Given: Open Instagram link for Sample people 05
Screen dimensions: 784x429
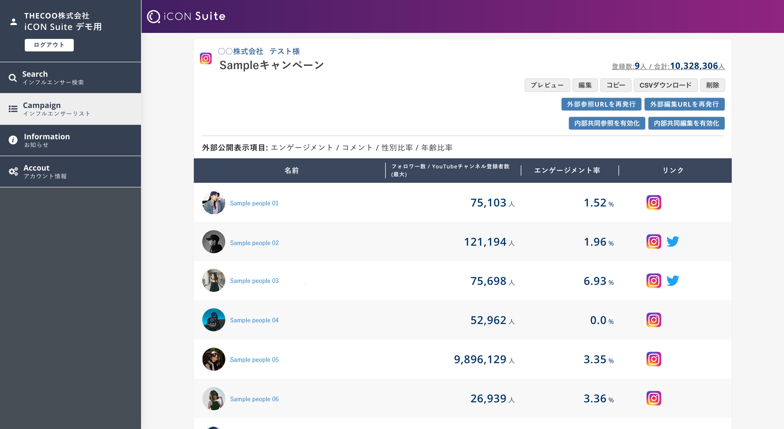Looking at the screenshot, I should [x=653, y=359].
